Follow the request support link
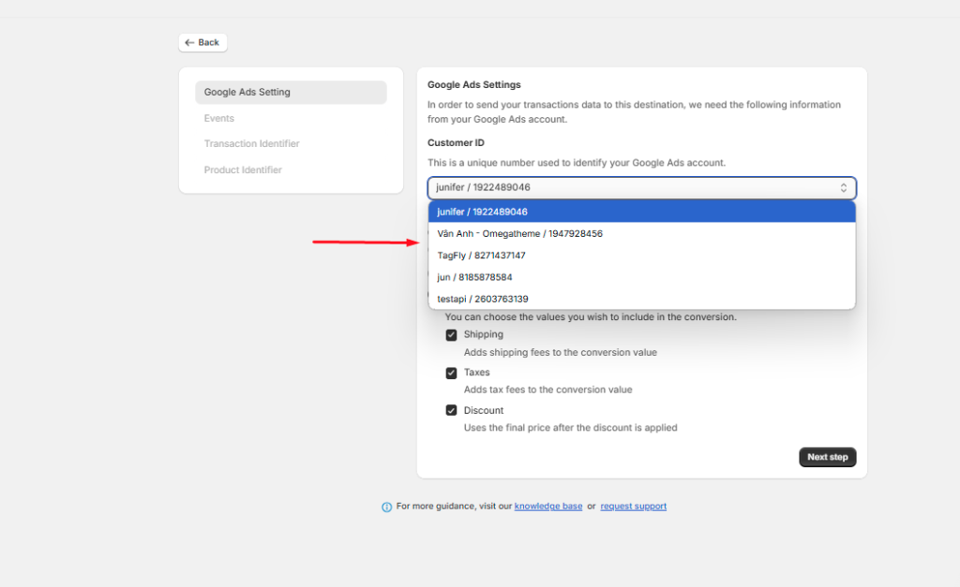This screenshot has width=960, height=587. coord(633,506)
